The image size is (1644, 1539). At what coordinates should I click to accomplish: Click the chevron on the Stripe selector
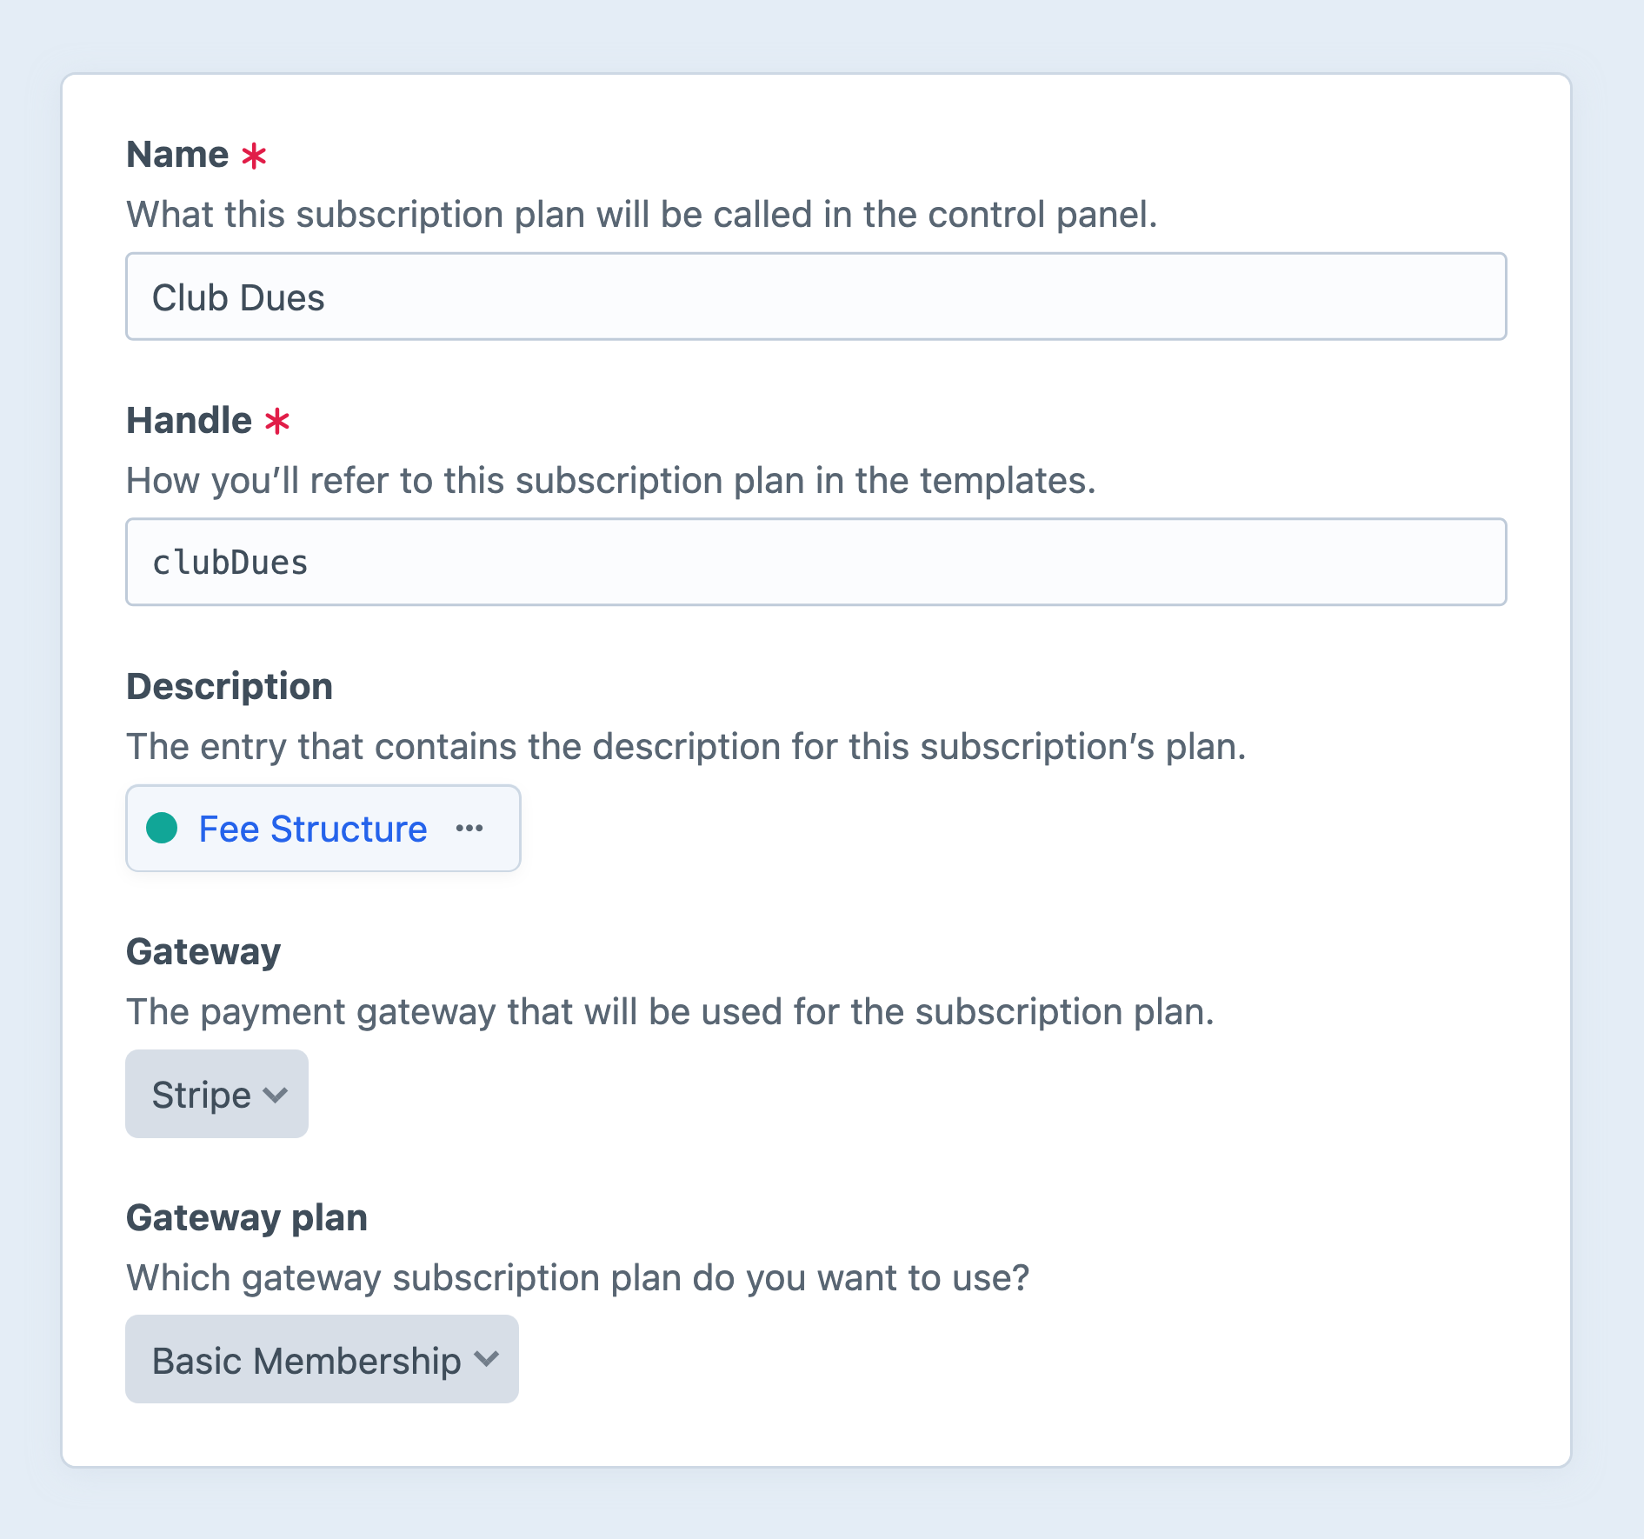pos(276,1096)
